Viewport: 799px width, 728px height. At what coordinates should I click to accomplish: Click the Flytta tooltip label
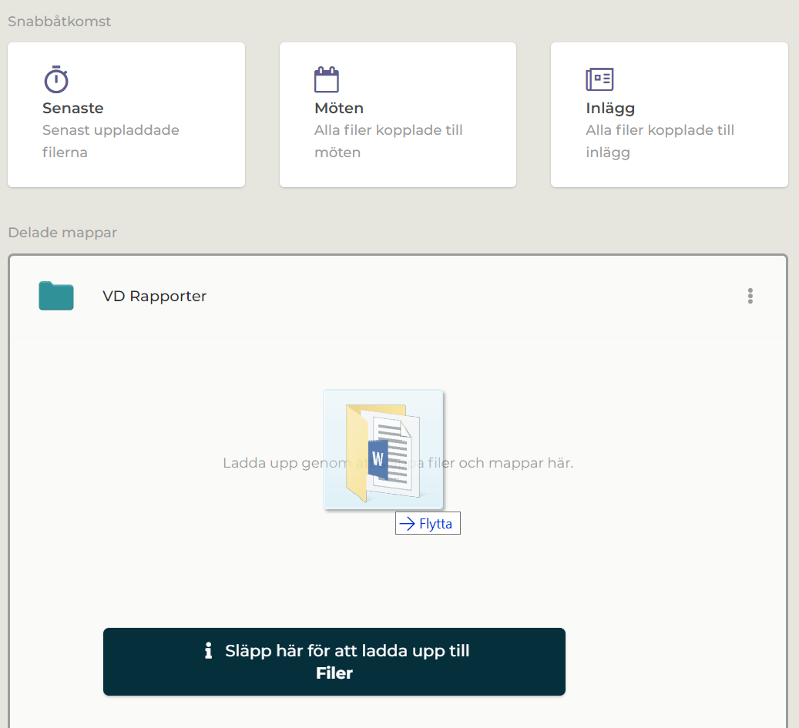pos(435,524)
